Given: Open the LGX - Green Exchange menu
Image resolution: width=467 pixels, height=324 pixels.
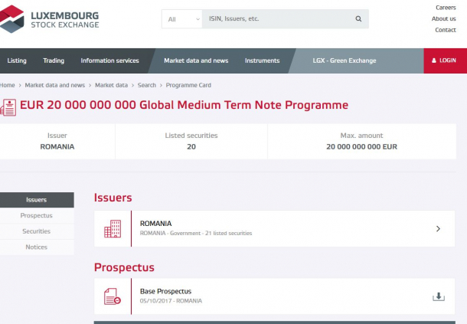Looking at the screenshot, I should (x=345, y=61).
